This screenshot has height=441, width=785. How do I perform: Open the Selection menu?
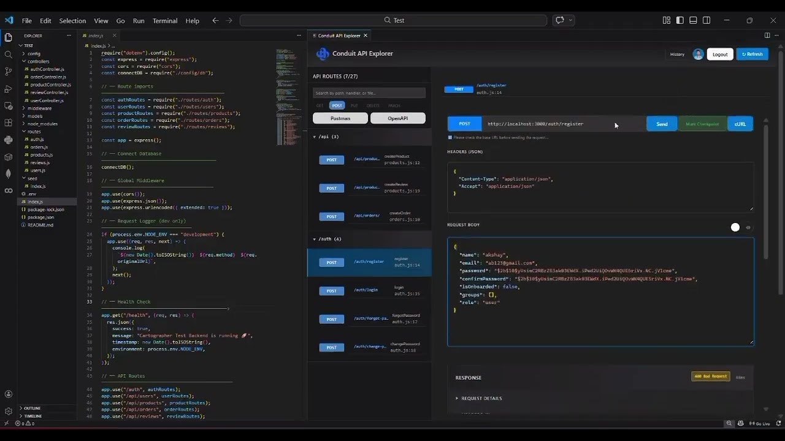tap(72, 20)
